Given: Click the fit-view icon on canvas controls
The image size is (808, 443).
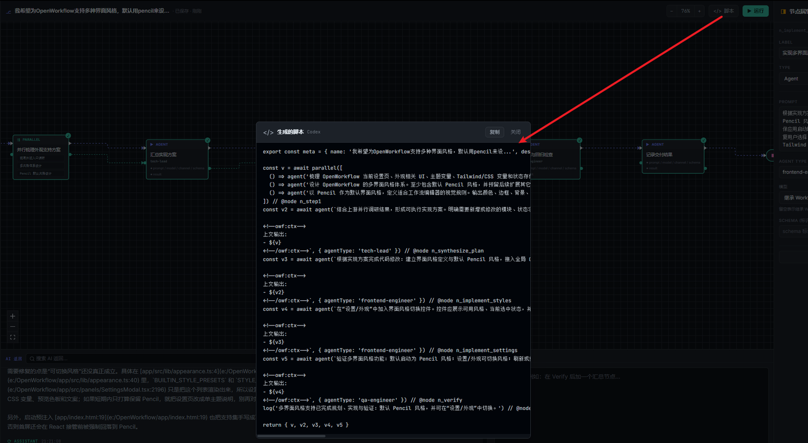Looking at the screenshot, I should (x=13, y=337).
